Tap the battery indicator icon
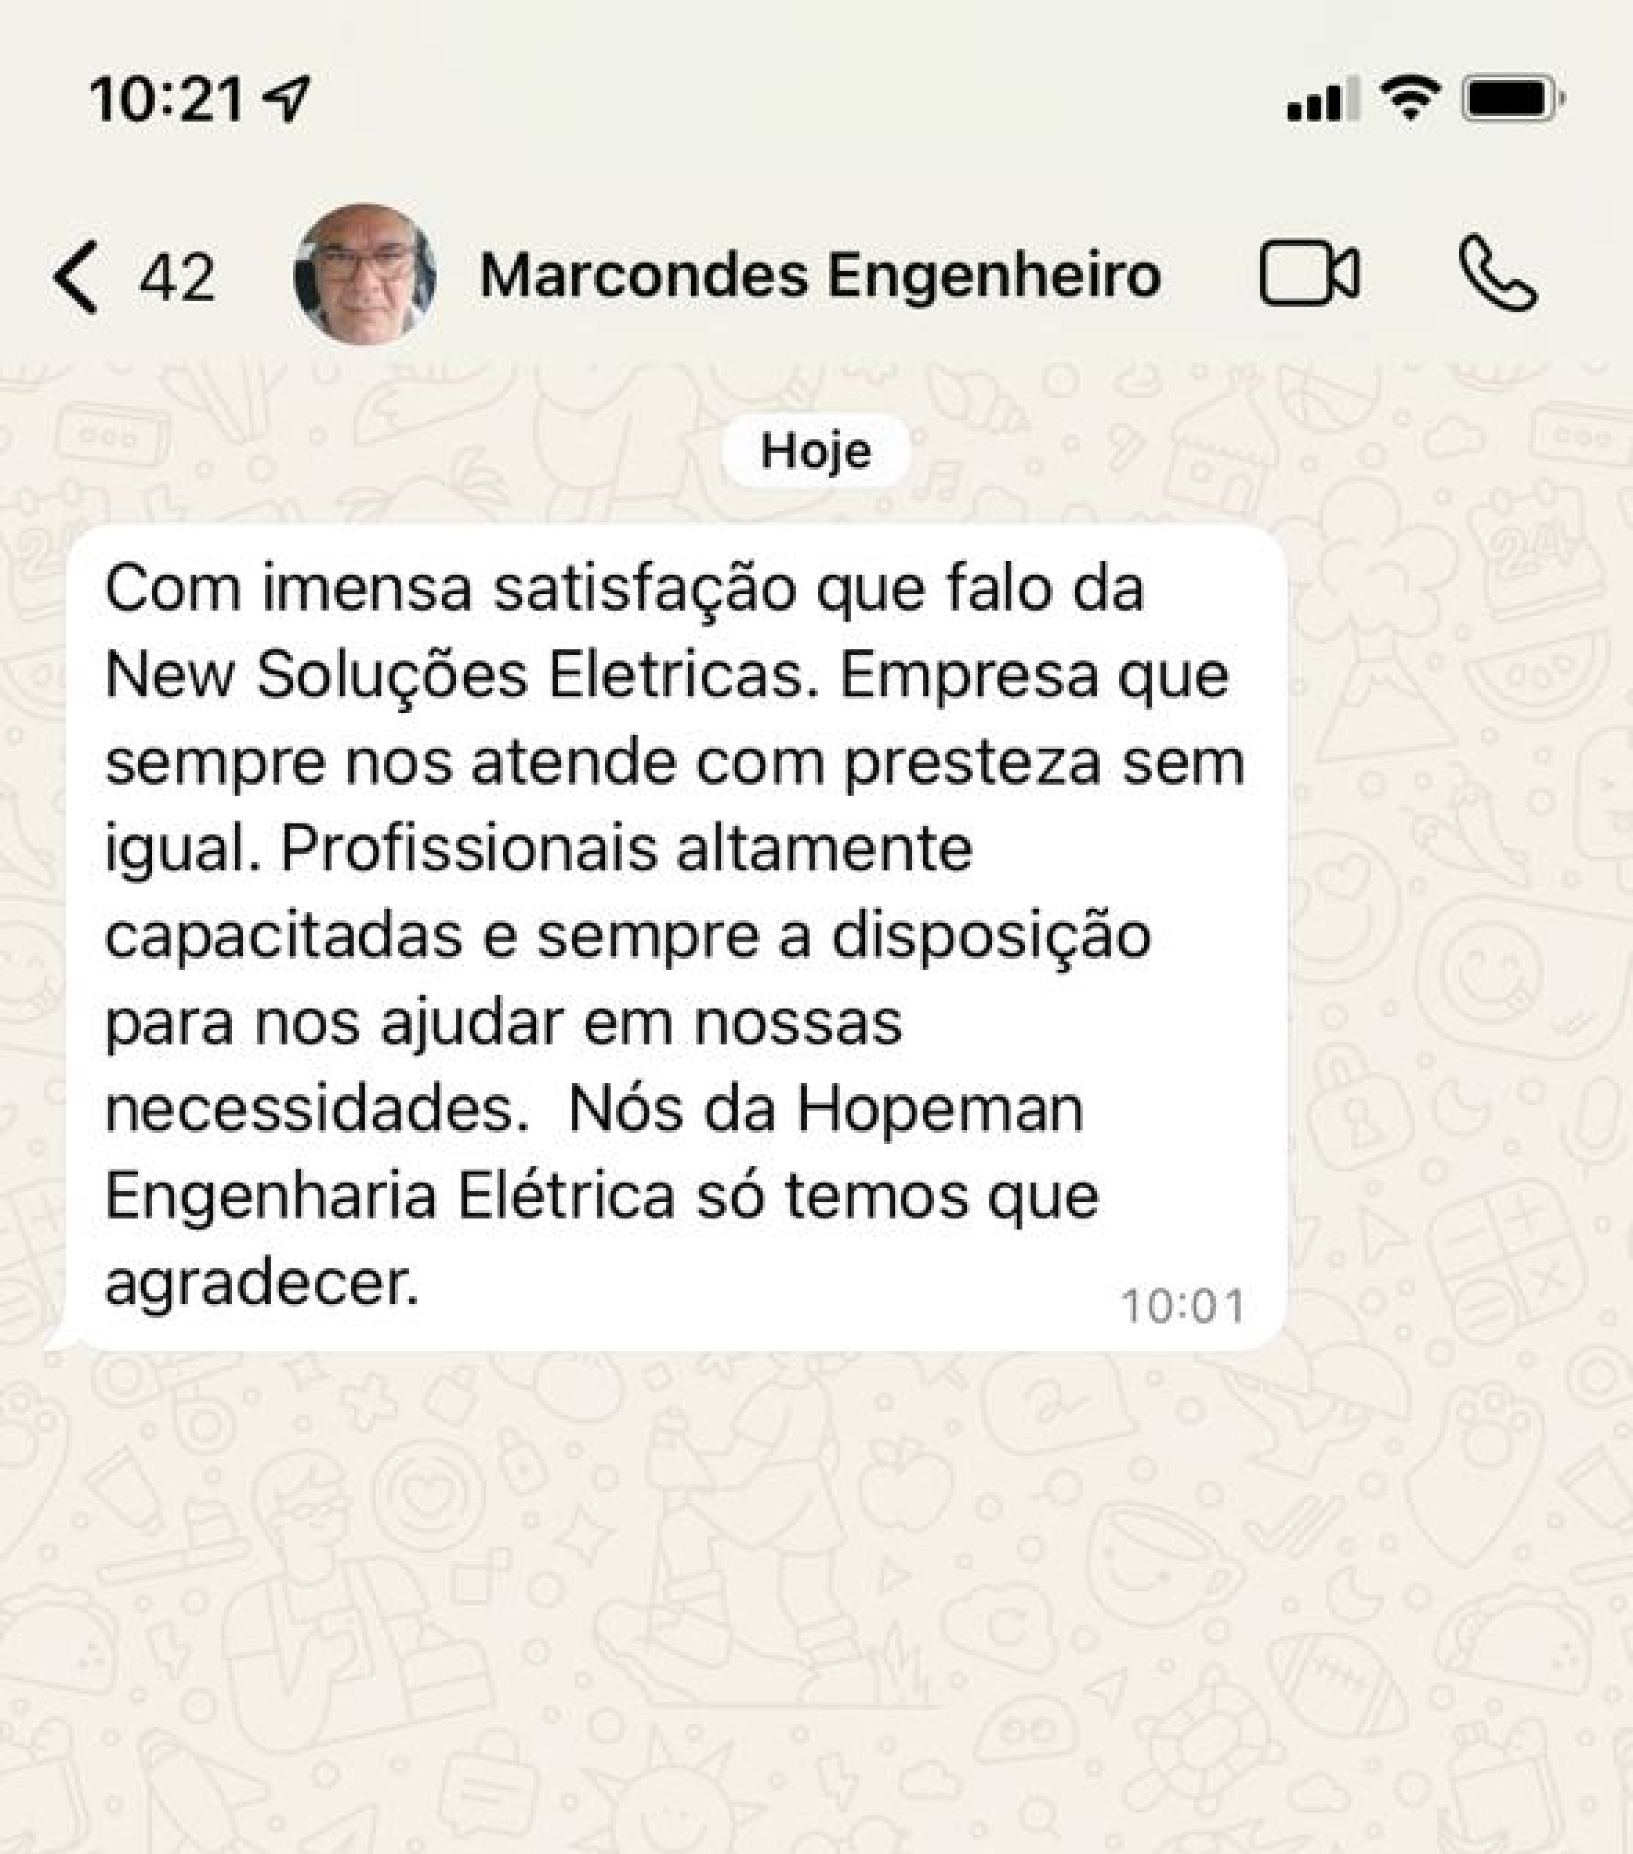1633x1854 pixels. coord(1513,99)
